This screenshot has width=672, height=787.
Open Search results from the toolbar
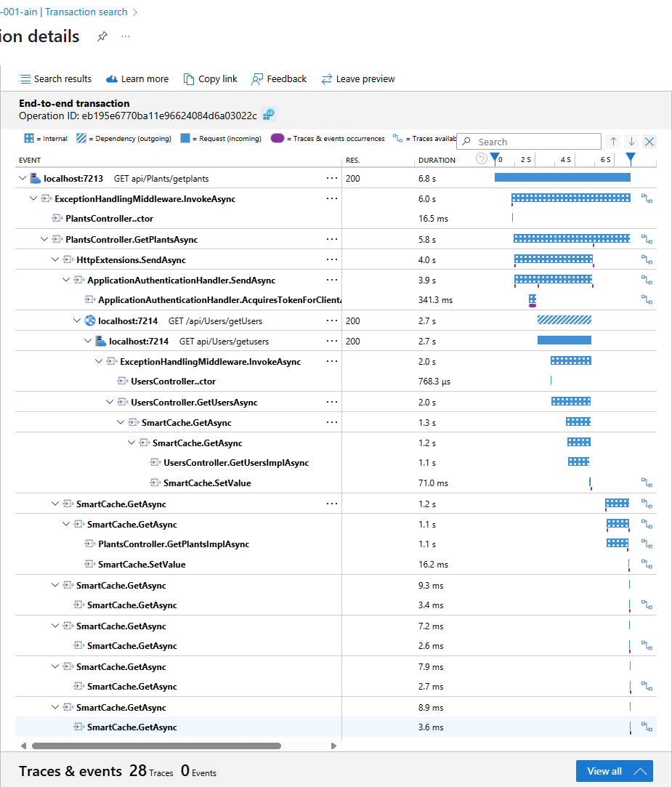tap(55, 78)
